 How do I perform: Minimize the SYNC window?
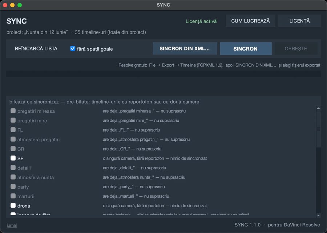pos(12,5)
